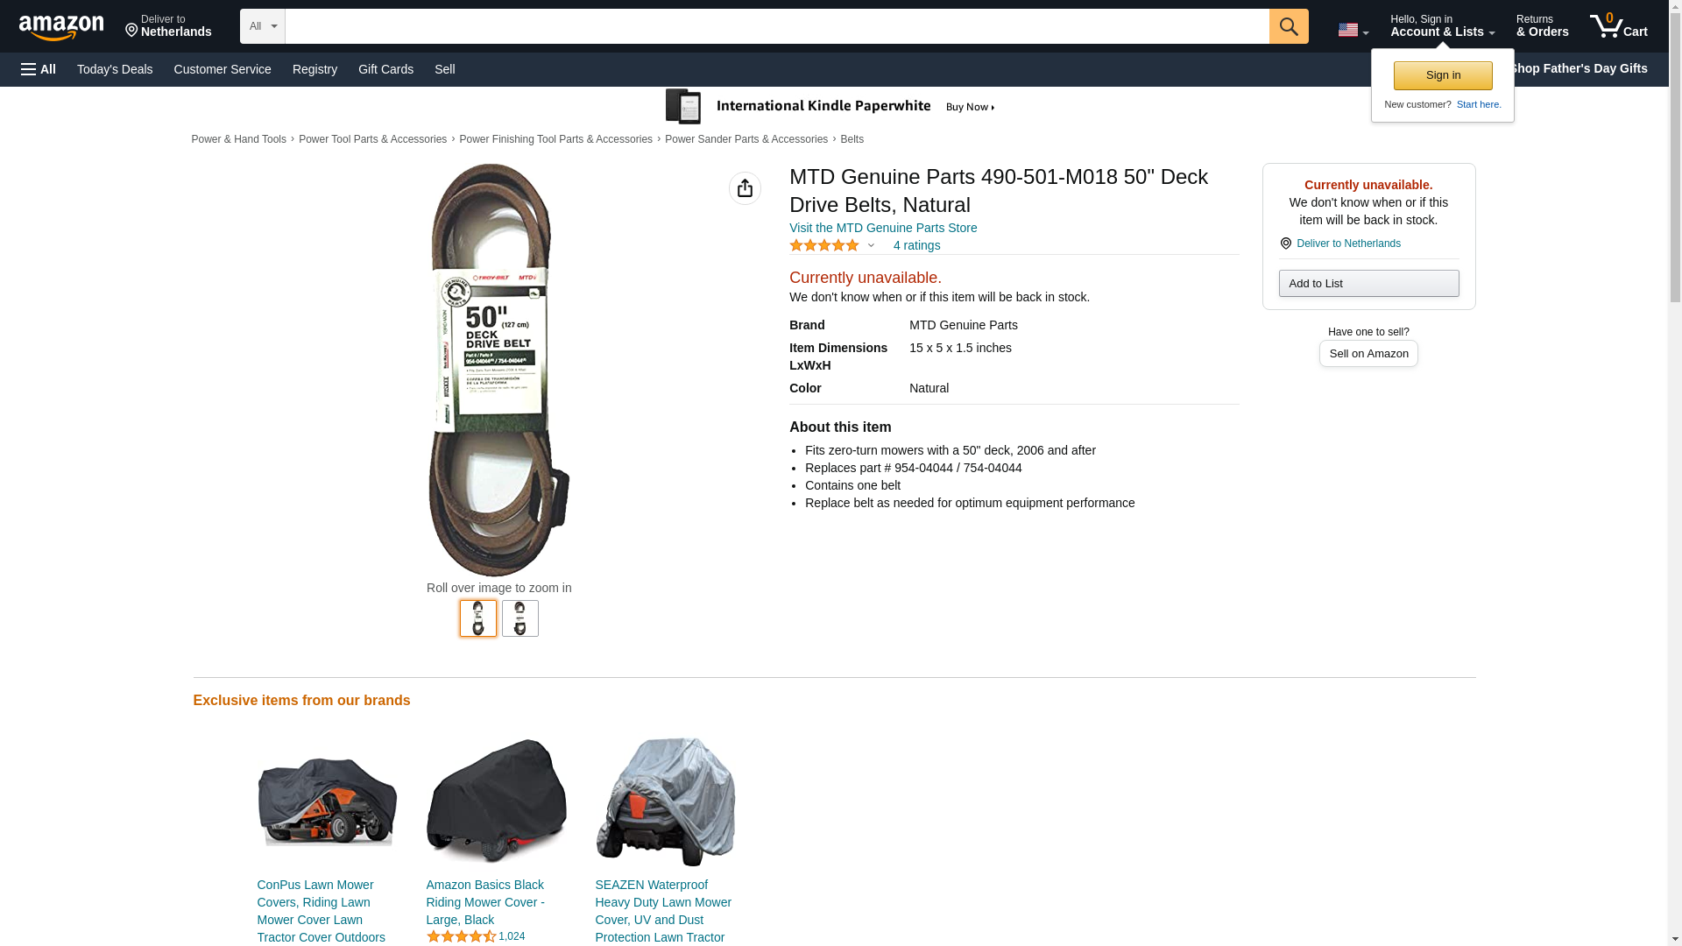1682x946 pixels.
Task: Expand the search category All dropdown
Action: (x=262, y=26)
